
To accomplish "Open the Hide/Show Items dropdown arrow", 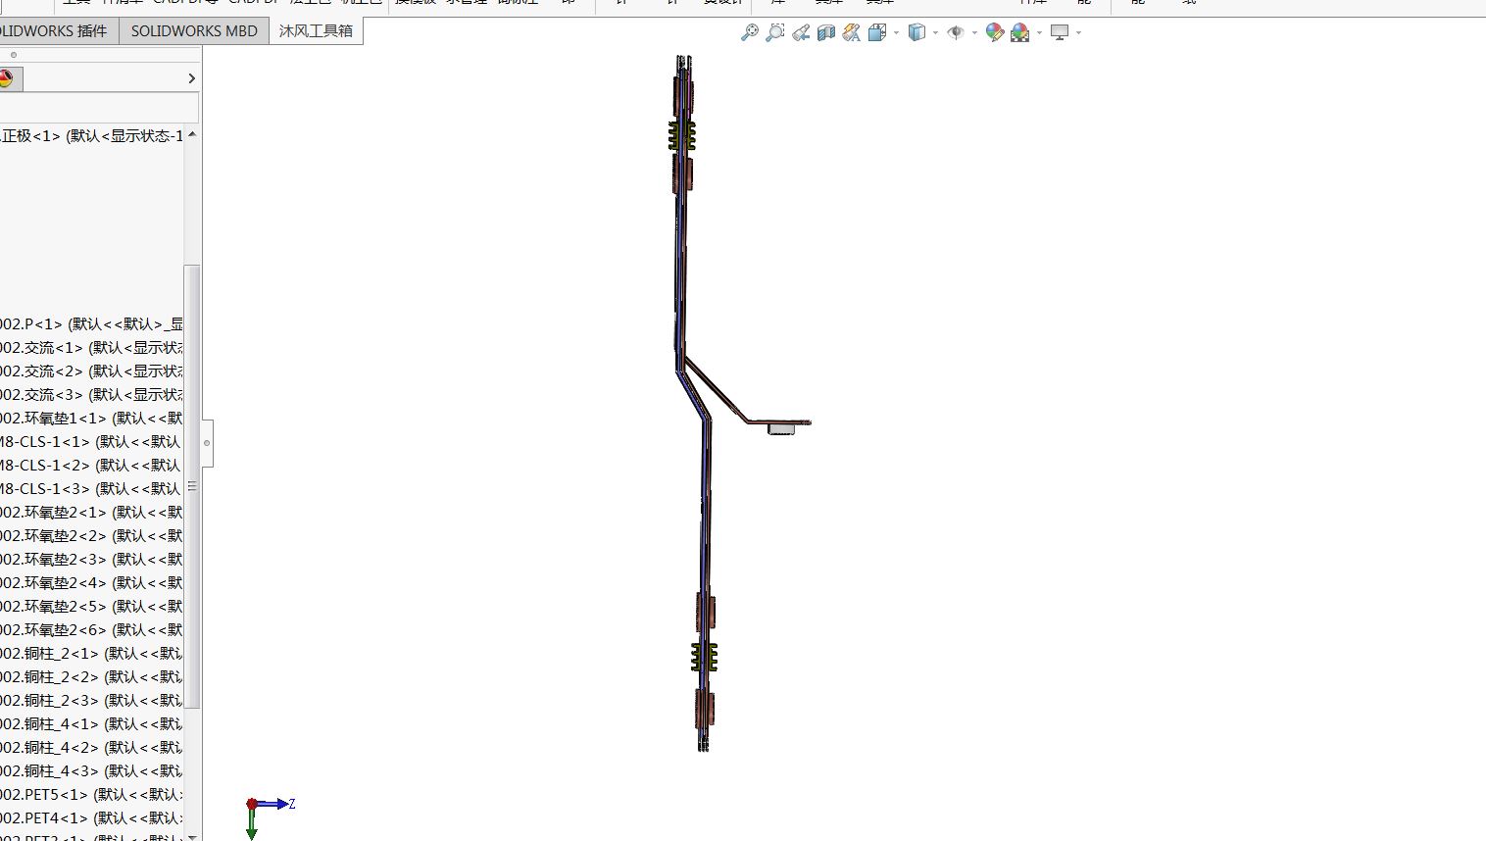I will (x=974, y=32).
